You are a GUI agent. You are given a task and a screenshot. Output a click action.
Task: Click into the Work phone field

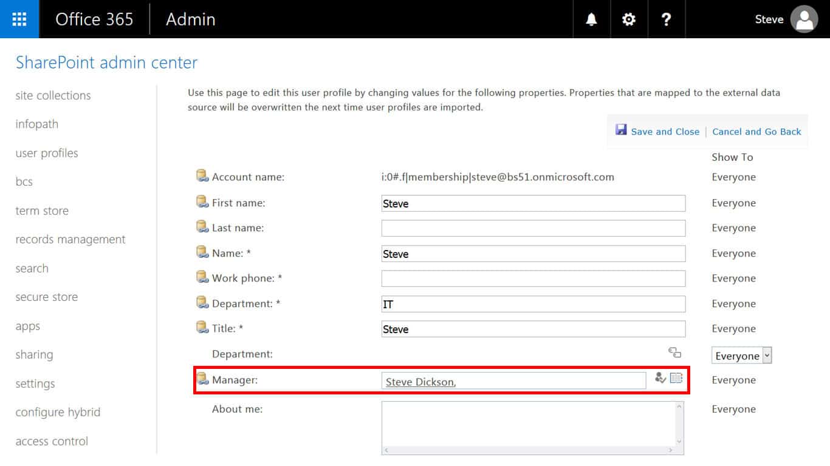[x=533, y=279]
